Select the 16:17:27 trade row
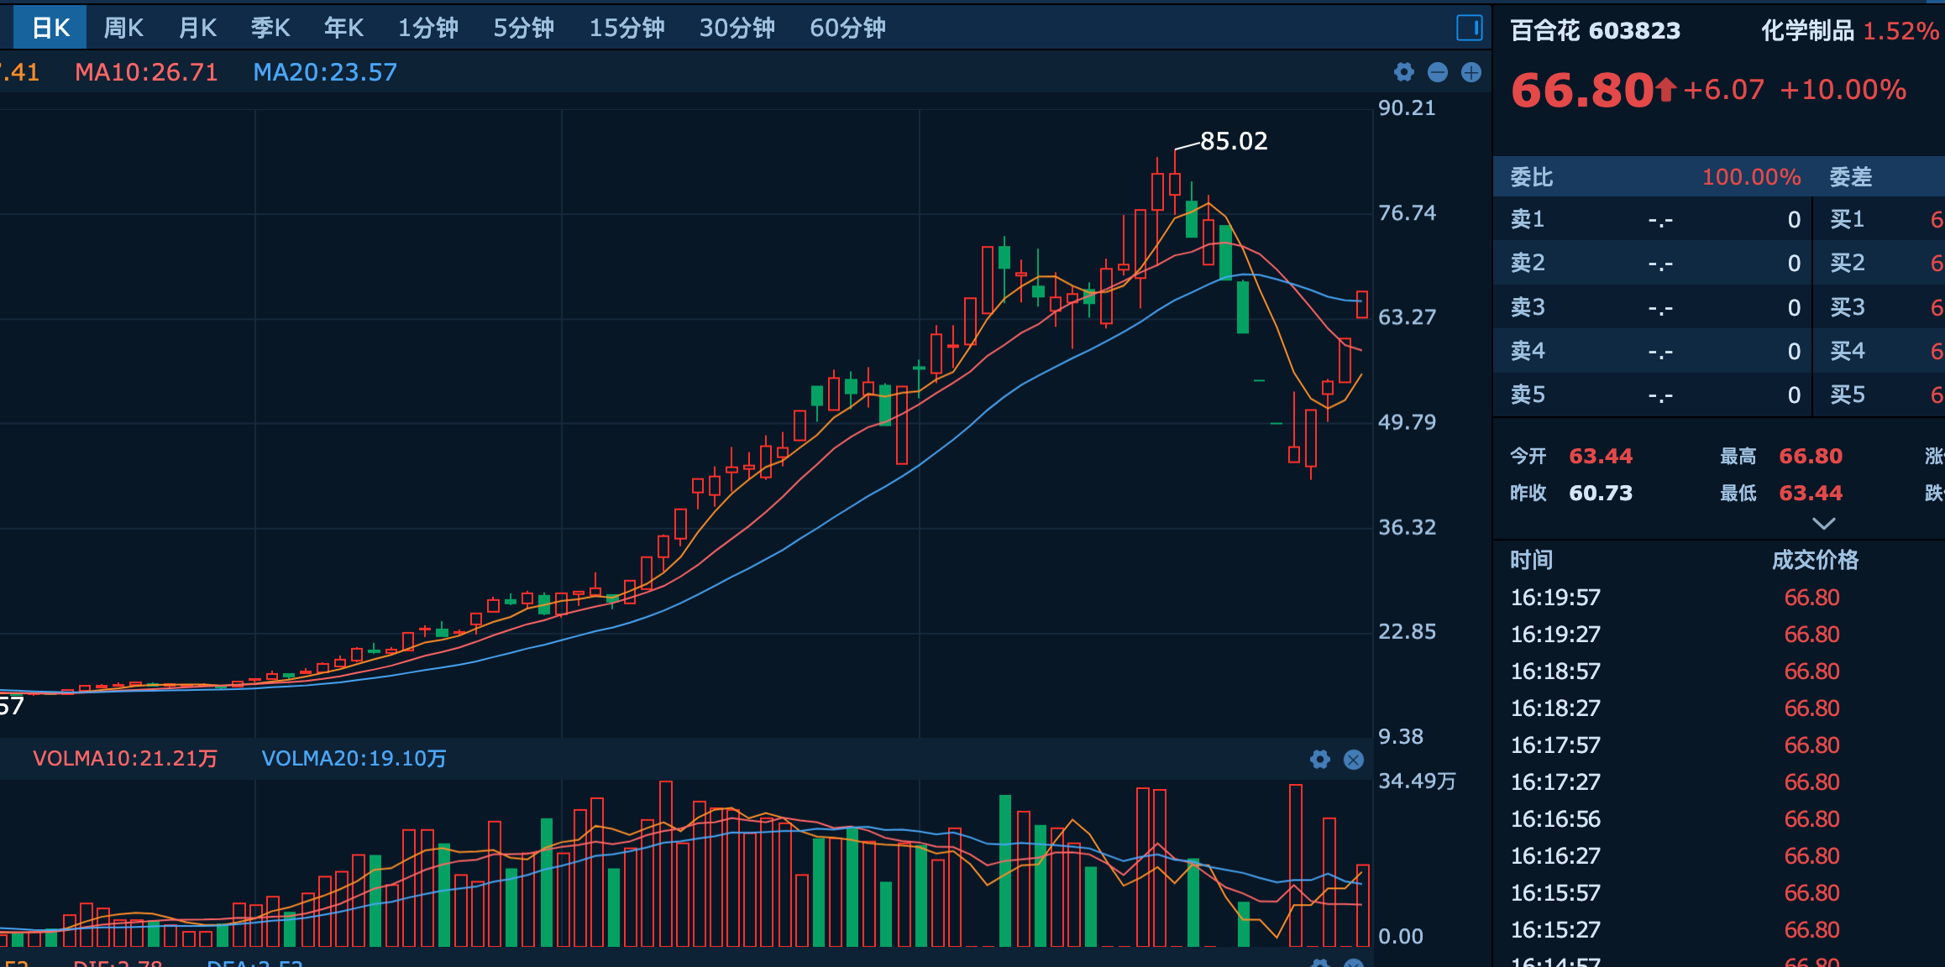This screenshot has height=967, width=1945. point(1719,782)
